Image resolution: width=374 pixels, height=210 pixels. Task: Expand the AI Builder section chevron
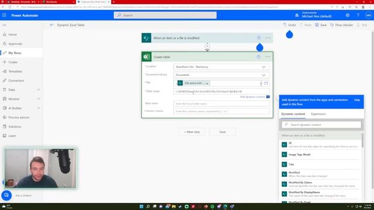(39, 108)
